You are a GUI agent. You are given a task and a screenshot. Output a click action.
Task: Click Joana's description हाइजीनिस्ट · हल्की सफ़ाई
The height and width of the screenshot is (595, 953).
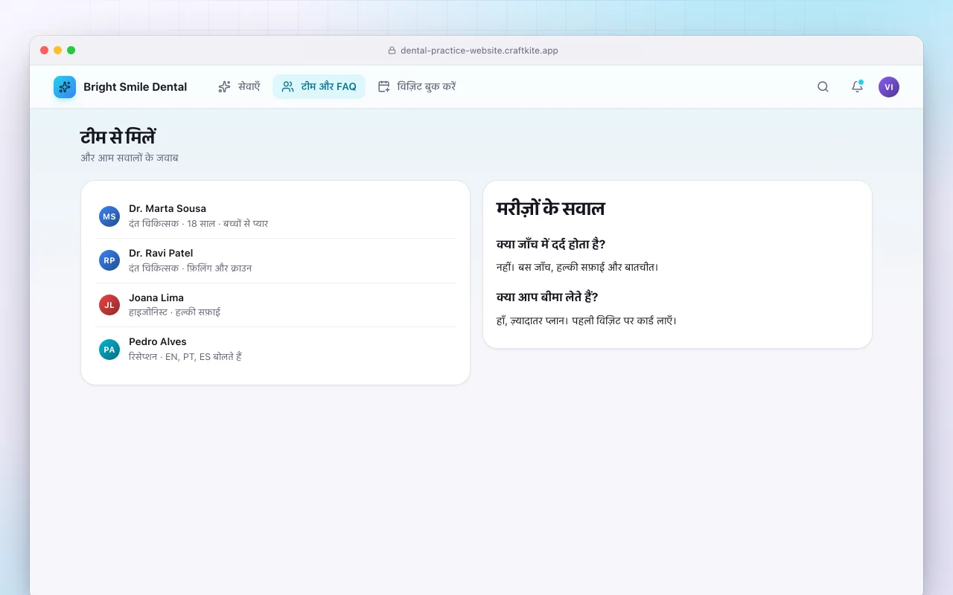174,312
